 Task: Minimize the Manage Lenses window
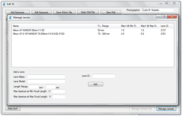pos(159,17)
